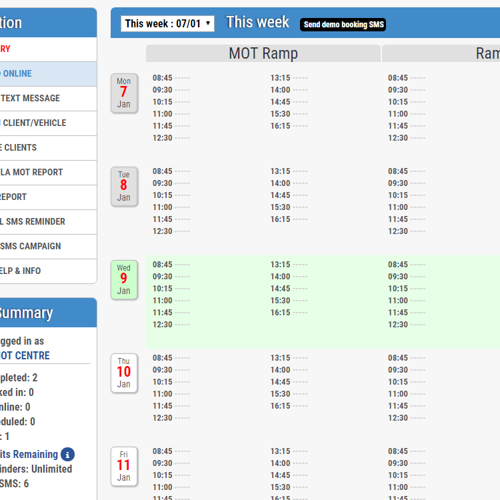Book Monday 12:30 slot on MOT Ramp
Image resolution: width=500 pixels, height=500 pixels.
[x=171, y=138]
